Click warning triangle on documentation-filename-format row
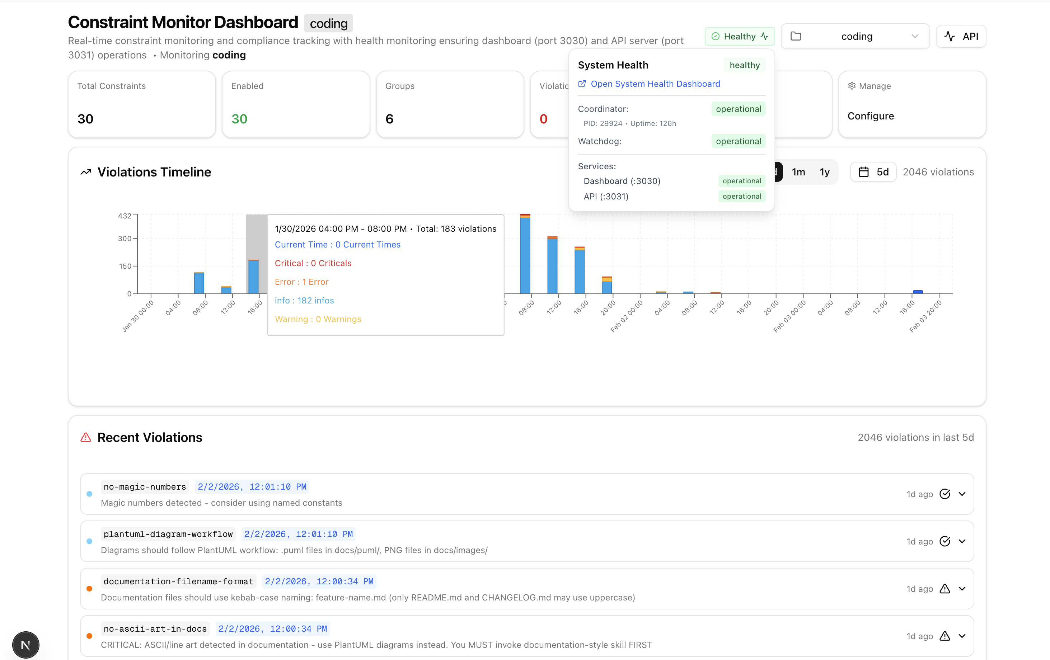1050x660 pixels. click(x=944, y=589)
